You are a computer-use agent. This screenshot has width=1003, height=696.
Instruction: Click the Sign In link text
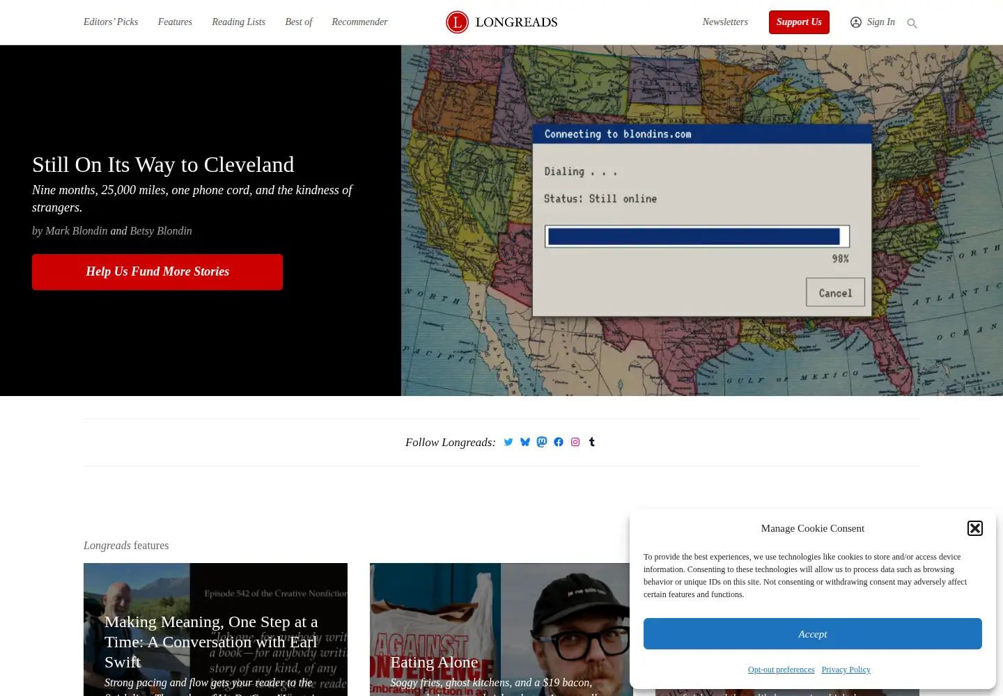(x=881, y=22)
